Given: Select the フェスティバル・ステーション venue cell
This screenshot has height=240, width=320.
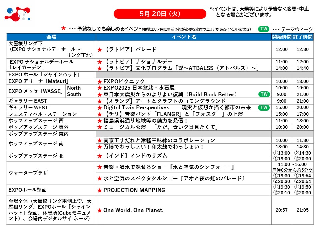Looking at the screenshot, I should click(51, 114).
